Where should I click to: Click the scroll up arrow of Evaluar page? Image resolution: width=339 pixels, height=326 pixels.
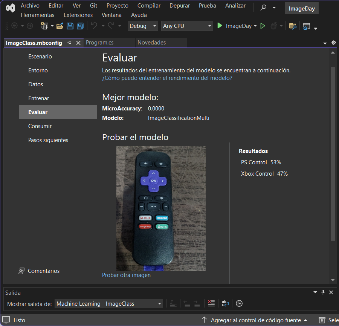coord(333,53)
